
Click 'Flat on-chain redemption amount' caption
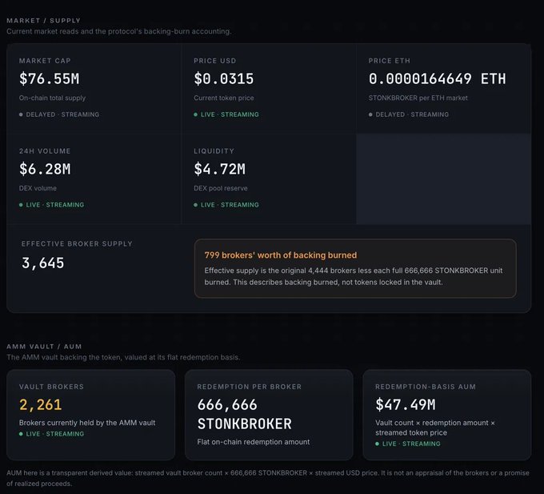coord(254,442)
